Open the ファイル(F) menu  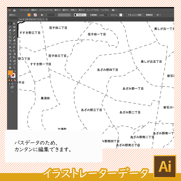click(x=25, y=10)
